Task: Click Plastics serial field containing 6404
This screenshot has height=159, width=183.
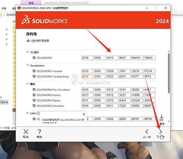Action: tap(124, 100)
